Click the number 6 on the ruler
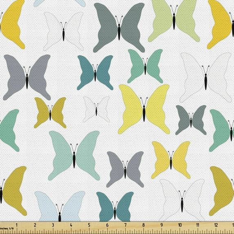The height and width of the screenshot is (234, 234). (107, 225)
